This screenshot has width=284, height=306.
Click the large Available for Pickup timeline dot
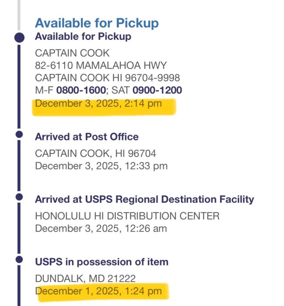[x=19, y=37]
